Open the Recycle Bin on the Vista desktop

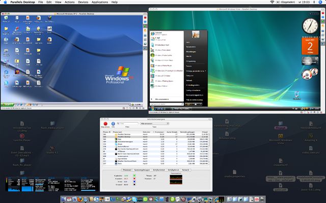pyautogui.click(x=296, y=95)
